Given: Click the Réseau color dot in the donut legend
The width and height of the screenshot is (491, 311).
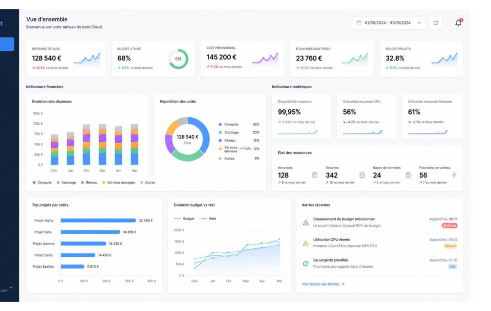Looking at the screenshot, I should click(x=220, y=140).
